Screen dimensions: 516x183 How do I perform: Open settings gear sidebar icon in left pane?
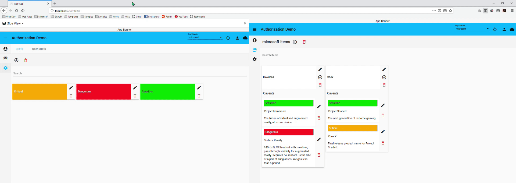point(5,68)
